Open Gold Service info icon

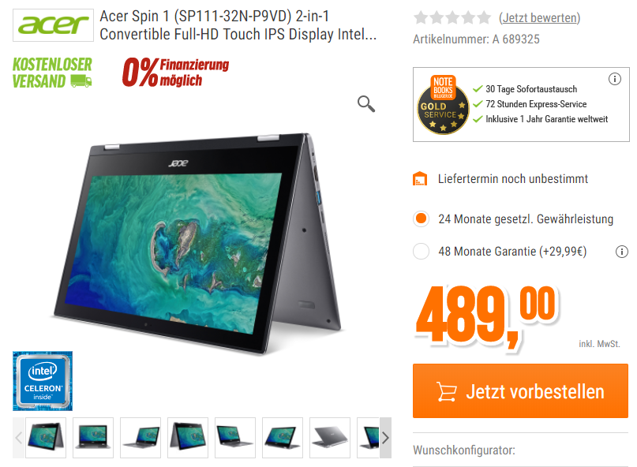[614, 79]
